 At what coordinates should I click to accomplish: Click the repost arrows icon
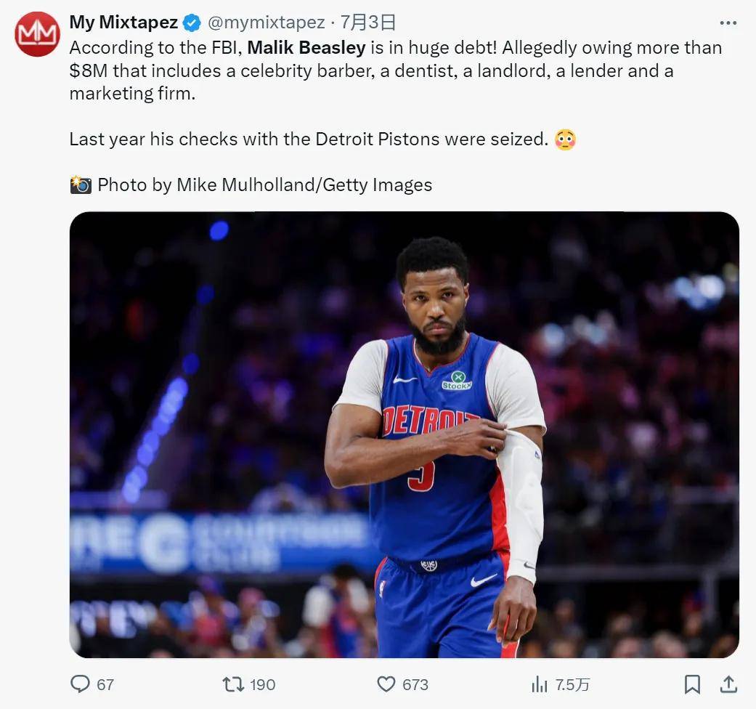pos(232,684)
